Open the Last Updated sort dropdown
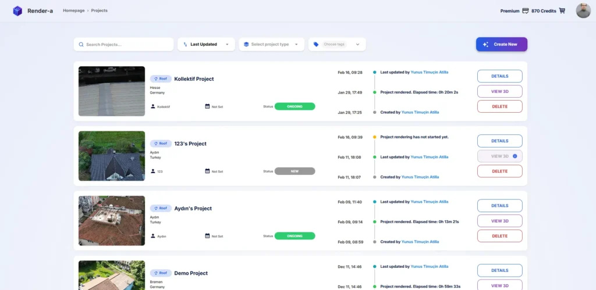The width and height of the screenshot is (596, 290). coord(206,44)
